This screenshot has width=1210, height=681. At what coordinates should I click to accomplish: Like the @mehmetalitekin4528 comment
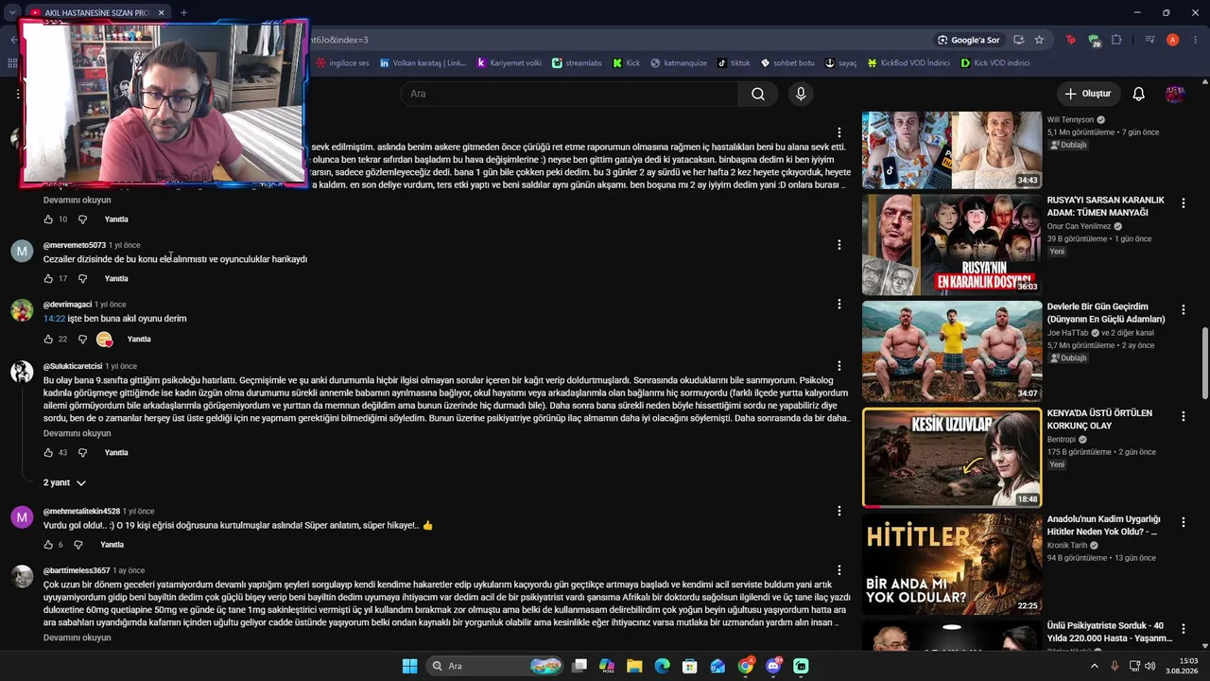[x=48, y=545]
